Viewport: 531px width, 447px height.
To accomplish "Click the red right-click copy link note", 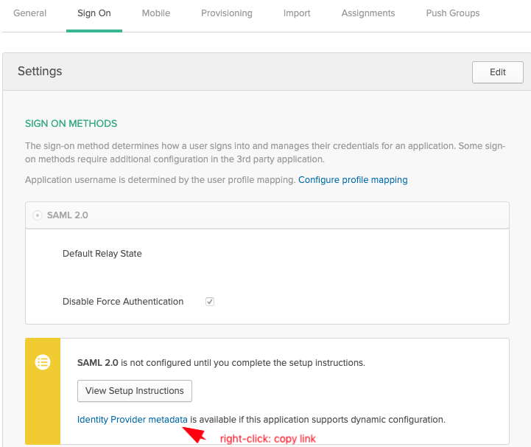I will click(267, 439).
